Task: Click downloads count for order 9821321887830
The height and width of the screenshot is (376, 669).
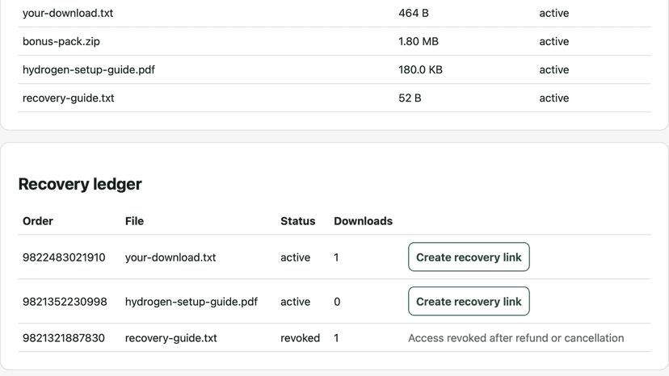Action: click(x=336, y=338)
